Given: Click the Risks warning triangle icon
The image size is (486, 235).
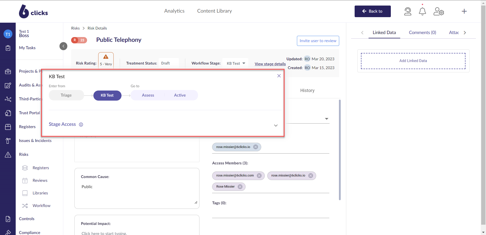Looking at the screenshot, I should pyautogui.click(x=8, y=155).
